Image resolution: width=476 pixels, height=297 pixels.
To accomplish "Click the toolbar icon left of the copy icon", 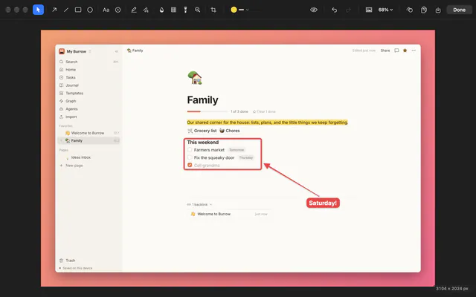I will 410,10.
